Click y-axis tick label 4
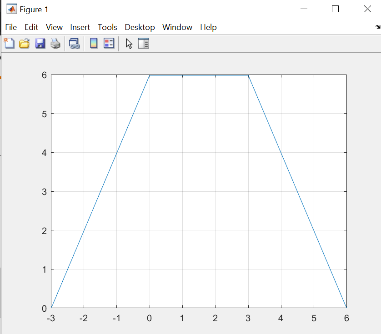Screen dimensions: 381x334 (44, 153)
